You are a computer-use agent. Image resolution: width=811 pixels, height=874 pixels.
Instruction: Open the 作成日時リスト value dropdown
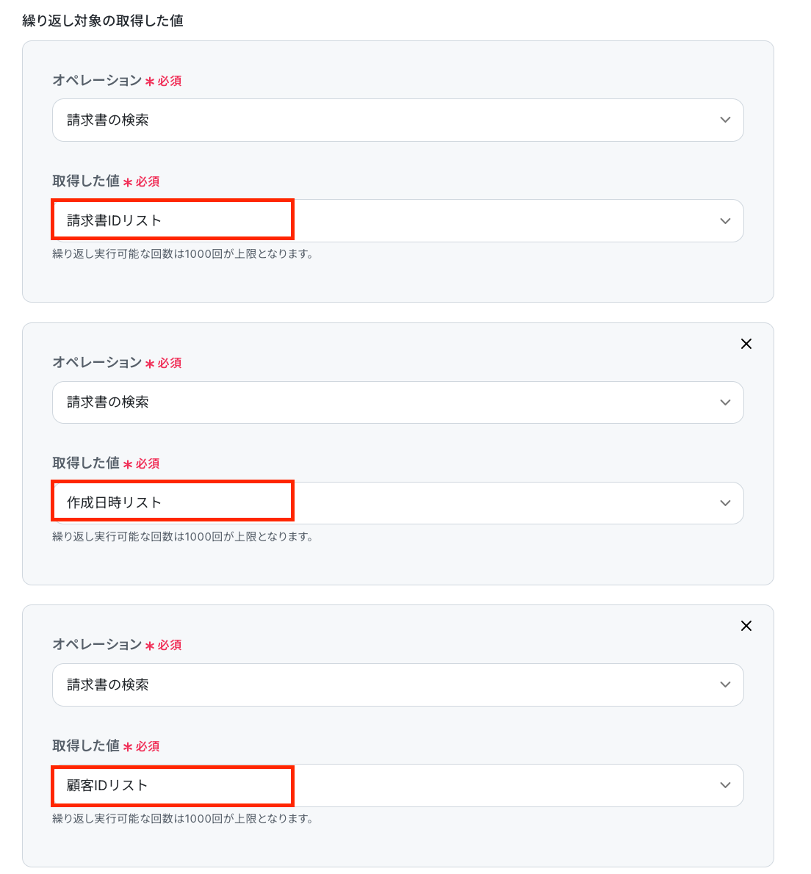tap(397, 503)
